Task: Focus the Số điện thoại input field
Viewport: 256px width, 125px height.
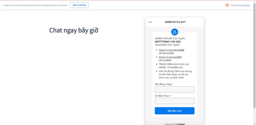Action: (x=174, y=101)
